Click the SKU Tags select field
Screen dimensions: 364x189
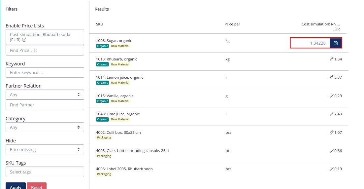click(45, 172)
